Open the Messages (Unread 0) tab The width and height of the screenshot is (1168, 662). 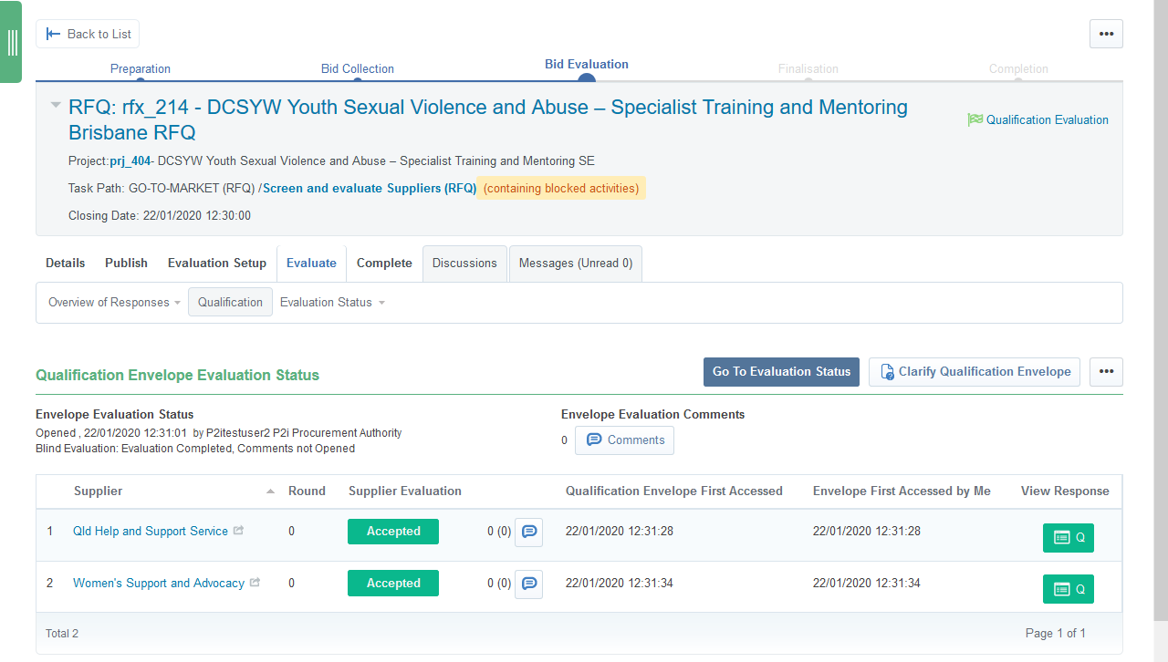coord(575,264)
